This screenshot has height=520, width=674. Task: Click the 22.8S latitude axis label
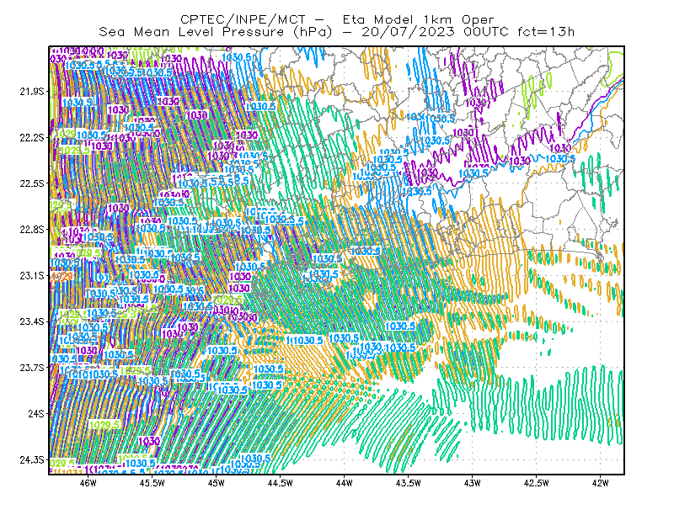[32, 230]
